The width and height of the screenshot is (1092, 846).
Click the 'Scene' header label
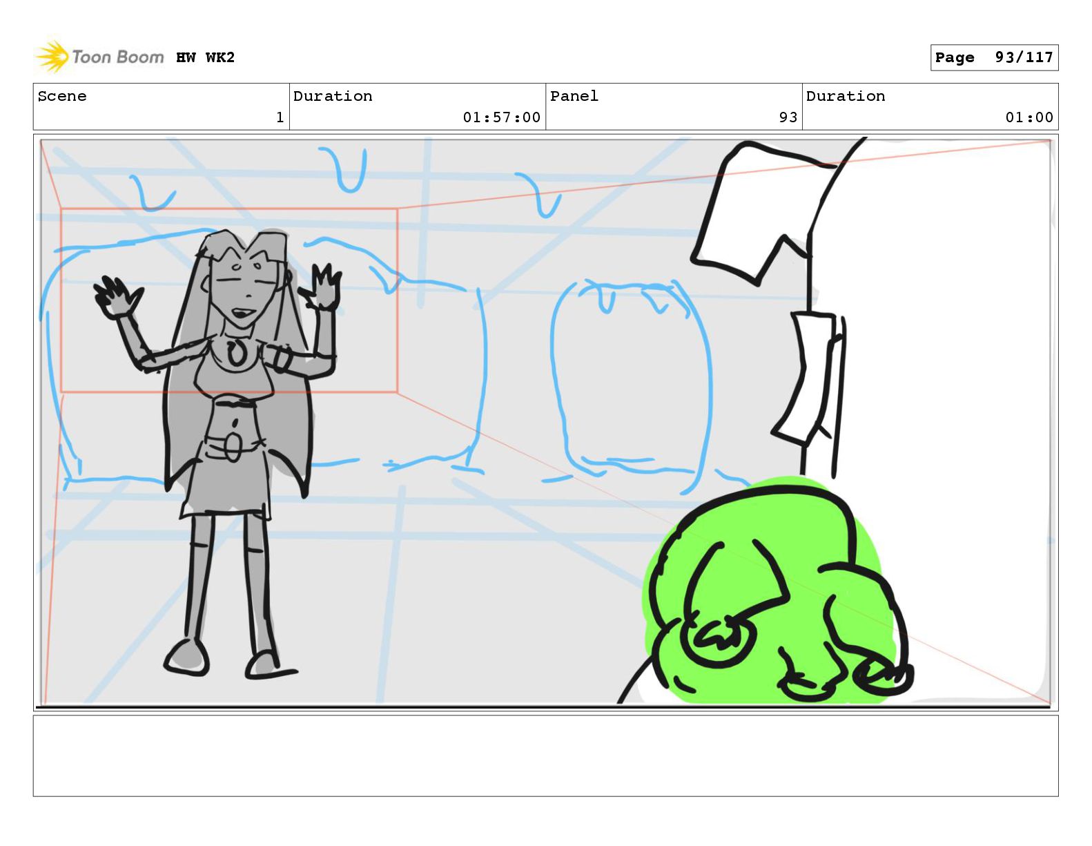tap(62, 96)
